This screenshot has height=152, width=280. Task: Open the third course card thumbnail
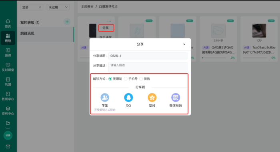(x=178, y=30)
